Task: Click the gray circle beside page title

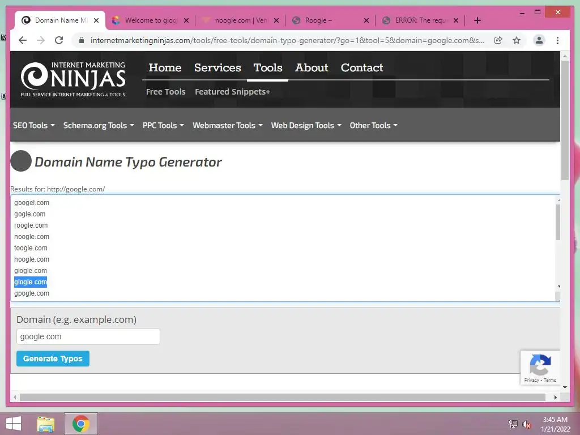Action: [21, 161]
